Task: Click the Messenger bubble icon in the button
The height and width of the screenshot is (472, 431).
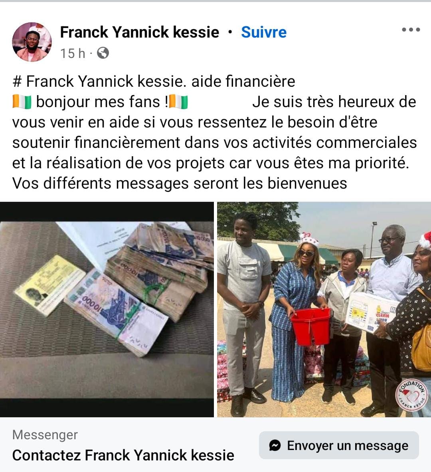Action: (275, 445)
